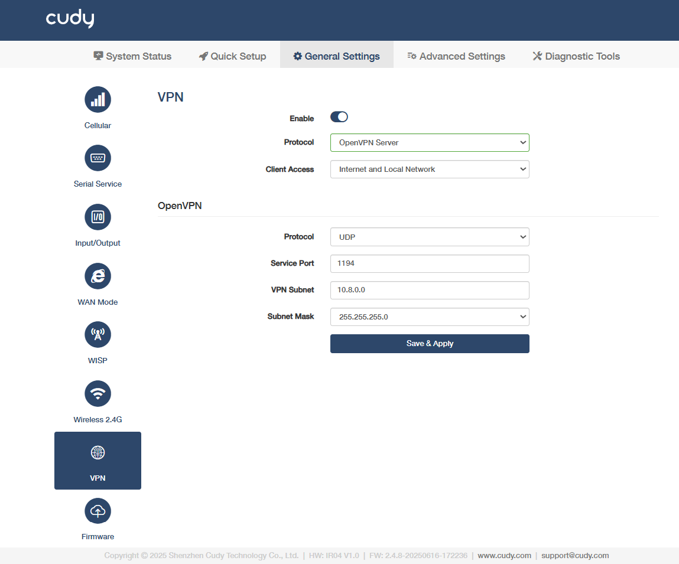Open the WAN Mode icon
This screenshot has width=679, height=564.
(x=98, y=276)
